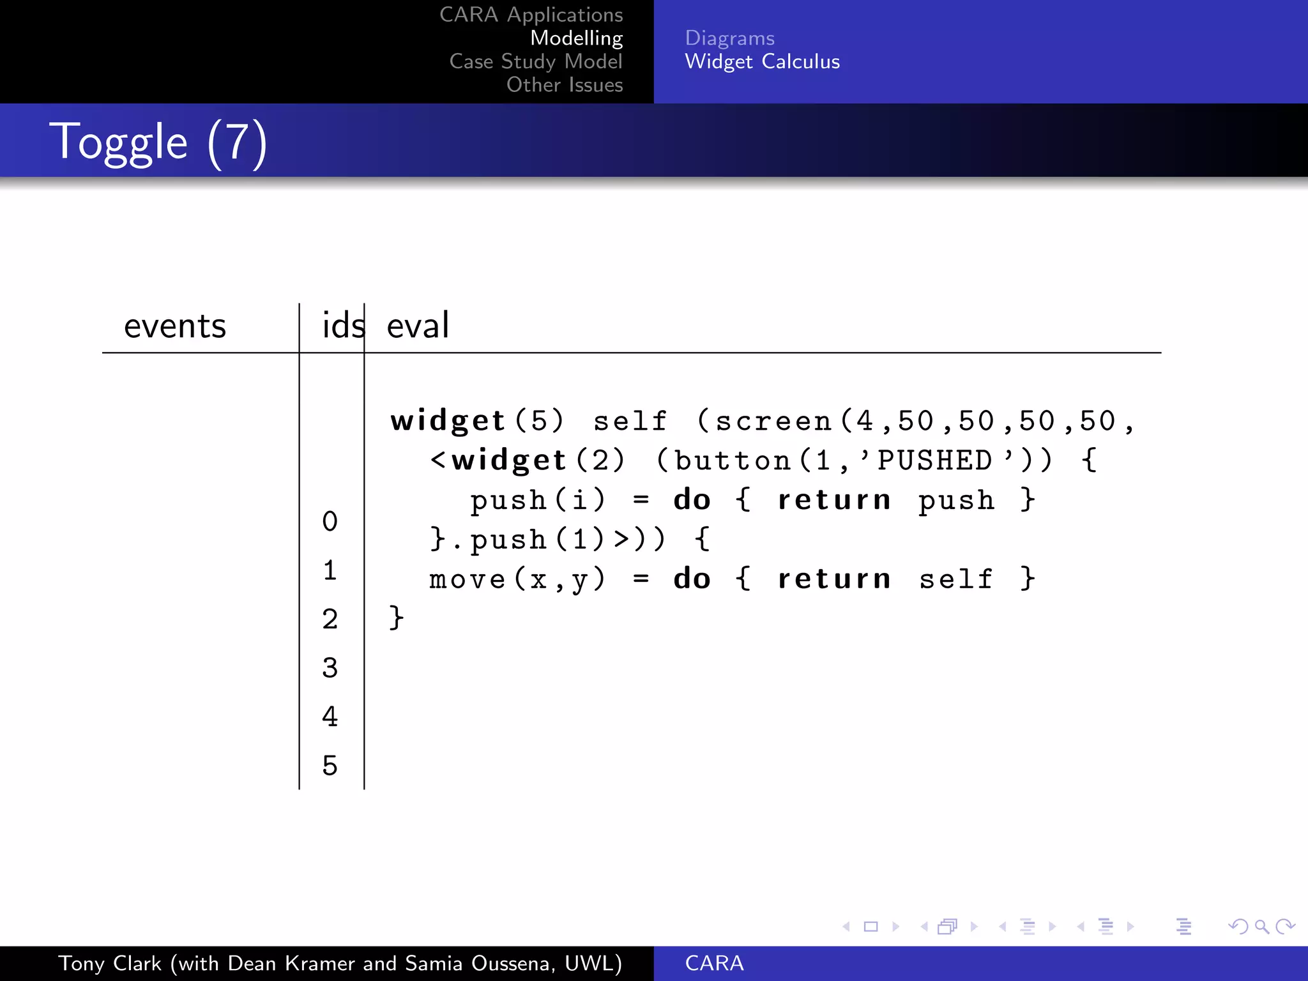Click the CARA footer title

(x=714, y=964)
